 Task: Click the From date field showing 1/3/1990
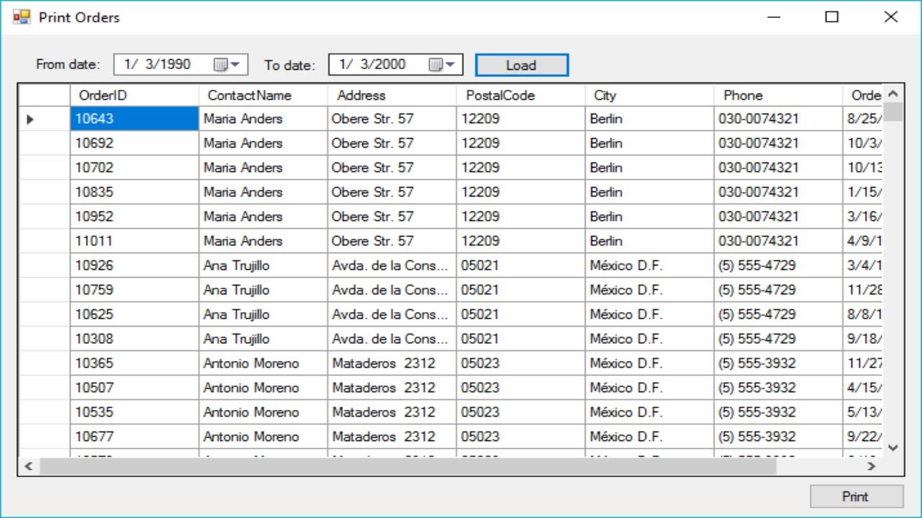tap(181, 65)
